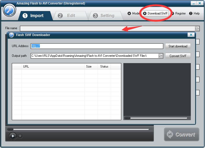Browse Output path folder icon
Screen dimensions: 205x148
click(x=161, y=56)
